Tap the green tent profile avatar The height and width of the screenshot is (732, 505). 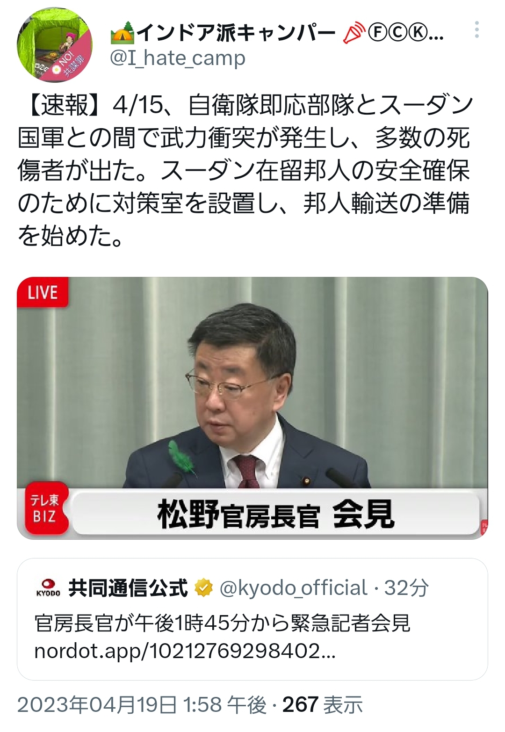pyautogui.click(x=54, y=44)
